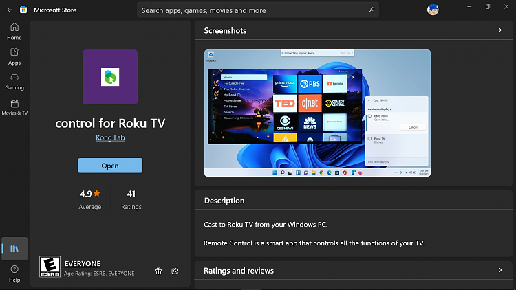Open Help in the sidebar
516x290 pixels.
point(14,273)
